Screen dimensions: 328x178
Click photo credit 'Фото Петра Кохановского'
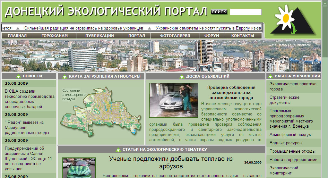click(x=289, y=45)
